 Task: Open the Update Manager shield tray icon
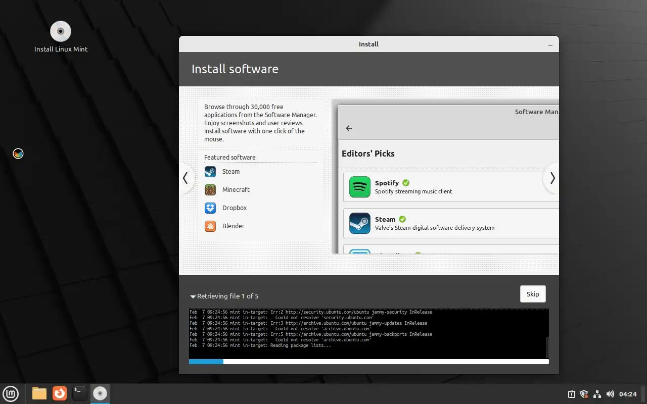click(584, 394)
